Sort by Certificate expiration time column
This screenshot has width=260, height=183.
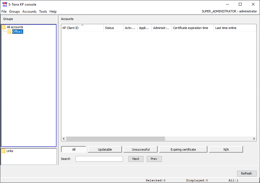(192, 28)
